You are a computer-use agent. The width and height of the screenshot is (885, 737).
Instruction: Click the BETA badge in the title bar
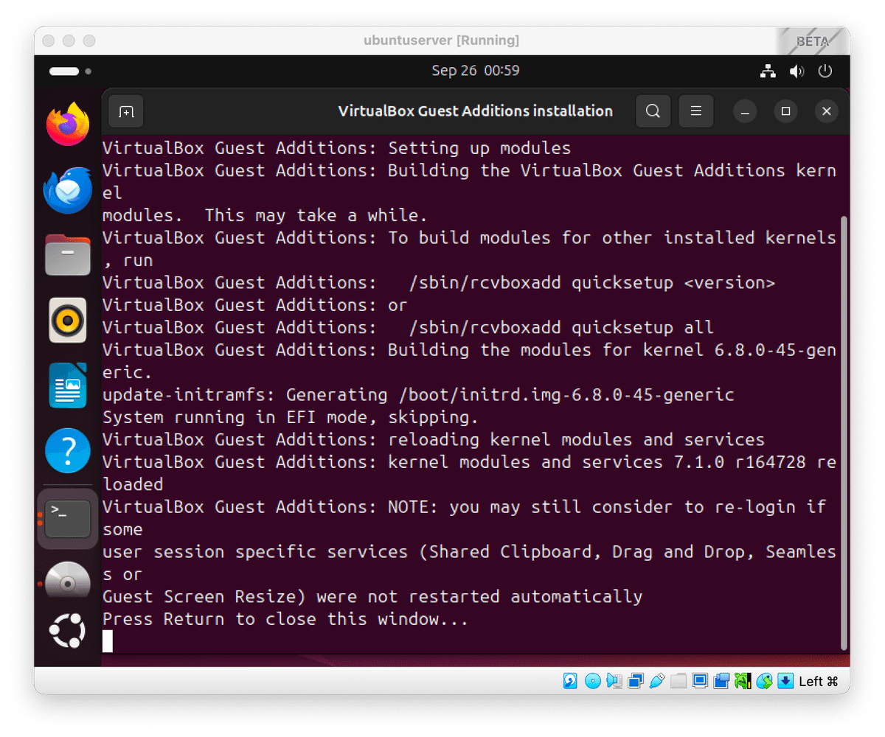(x=812, y=41)
